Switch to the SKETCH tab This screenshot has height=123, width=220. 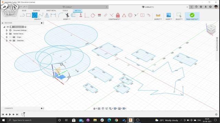coord(78,11)
